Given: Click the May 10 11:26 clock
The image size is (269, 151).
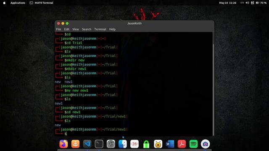Looking at the screenshot, I should click(228, 3).
